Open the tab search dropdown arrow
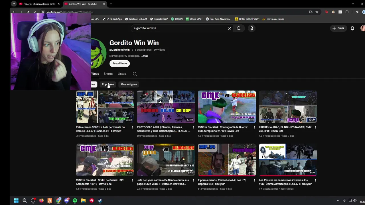This screenshot has height=205, width=365. pyautogui.click(x=14, y=4)
